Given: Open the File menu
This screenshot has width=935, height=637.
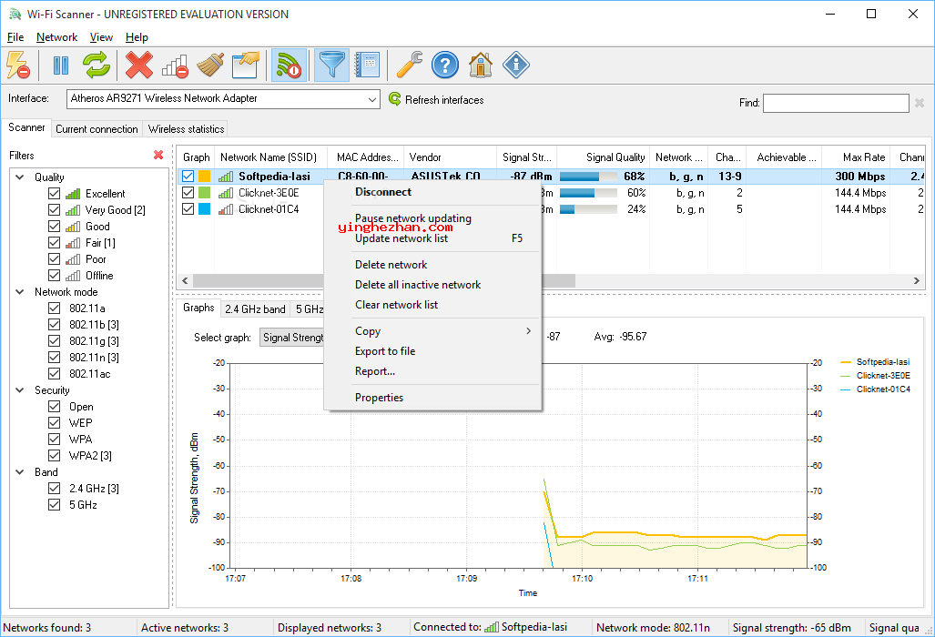Looking at the screenshot, I should pyautogui.click(x=15, y=37).
